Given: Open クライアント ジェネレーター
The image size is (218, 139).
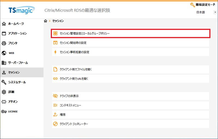Looking at the screenshot, I should [74, 124].
